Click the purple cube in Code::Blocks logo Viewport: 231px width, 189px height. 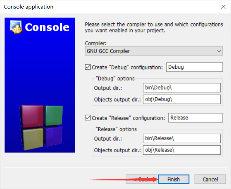53,135
